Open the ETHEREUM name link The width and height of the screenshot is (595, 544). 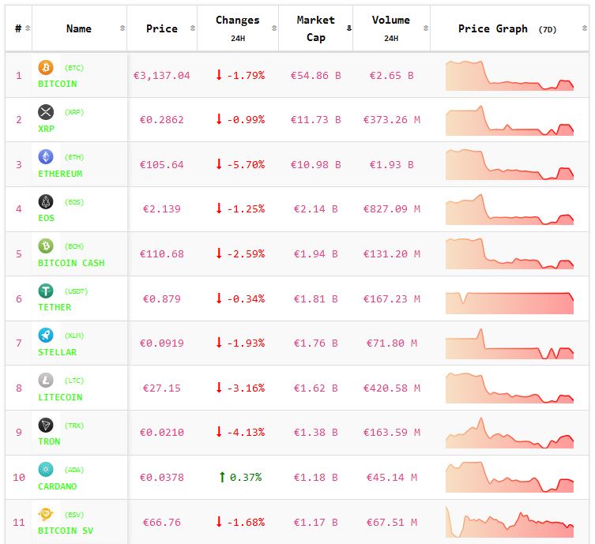[x=60, y=174]
